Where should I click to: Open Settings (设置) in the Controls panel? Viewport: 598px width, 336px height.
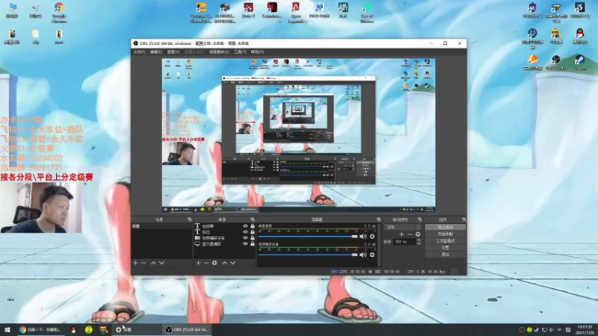(x=445, y=248)
